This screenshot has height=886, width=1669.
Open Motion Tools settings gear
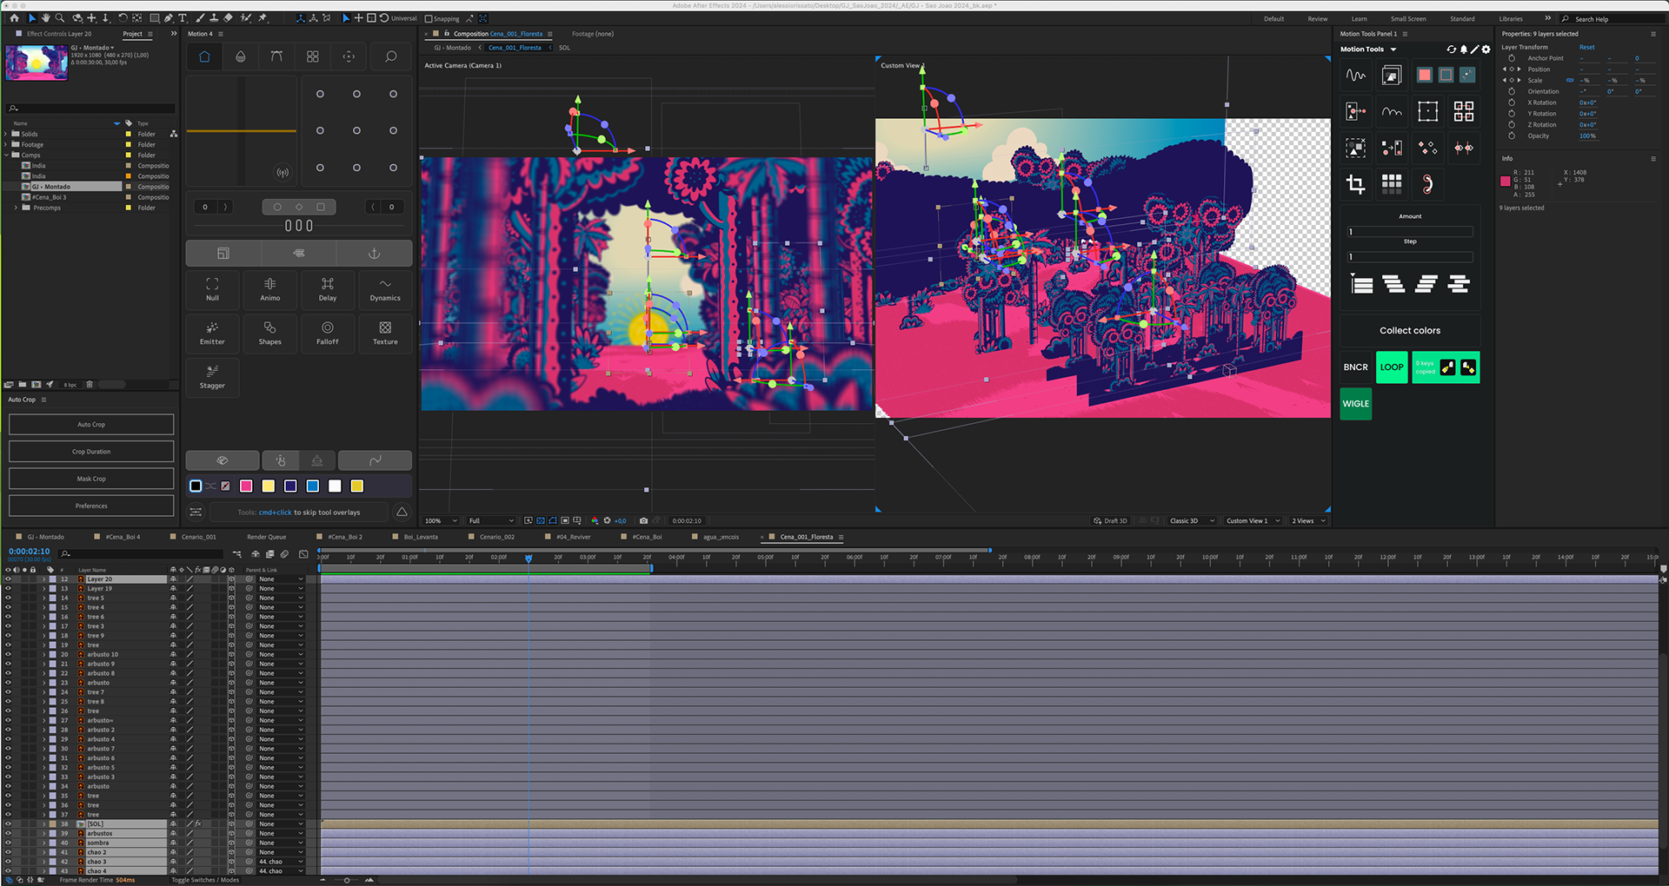(1486, 50)
